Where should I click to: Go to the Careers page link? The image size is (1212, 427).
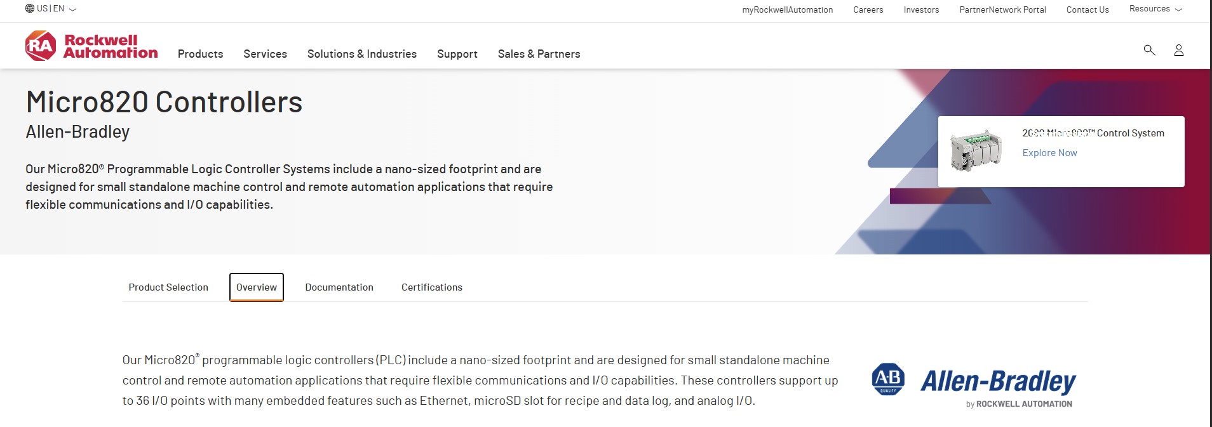point(868,10)
